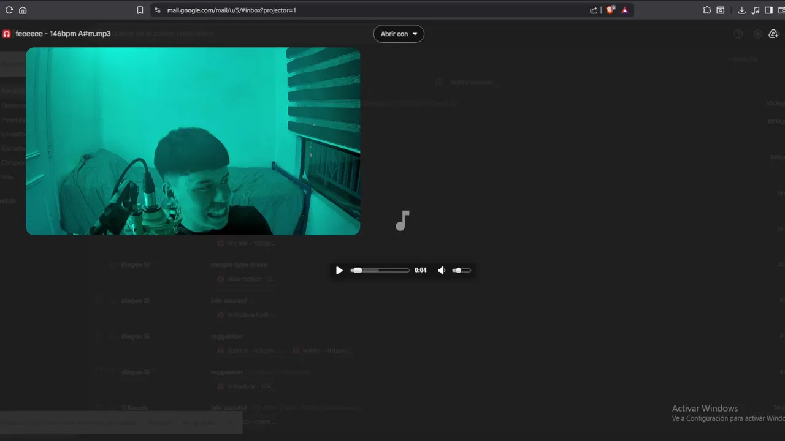The height and width of the screenshot is (441, 785).
Task: Click the audio seek progress bar
Action: 380,270
